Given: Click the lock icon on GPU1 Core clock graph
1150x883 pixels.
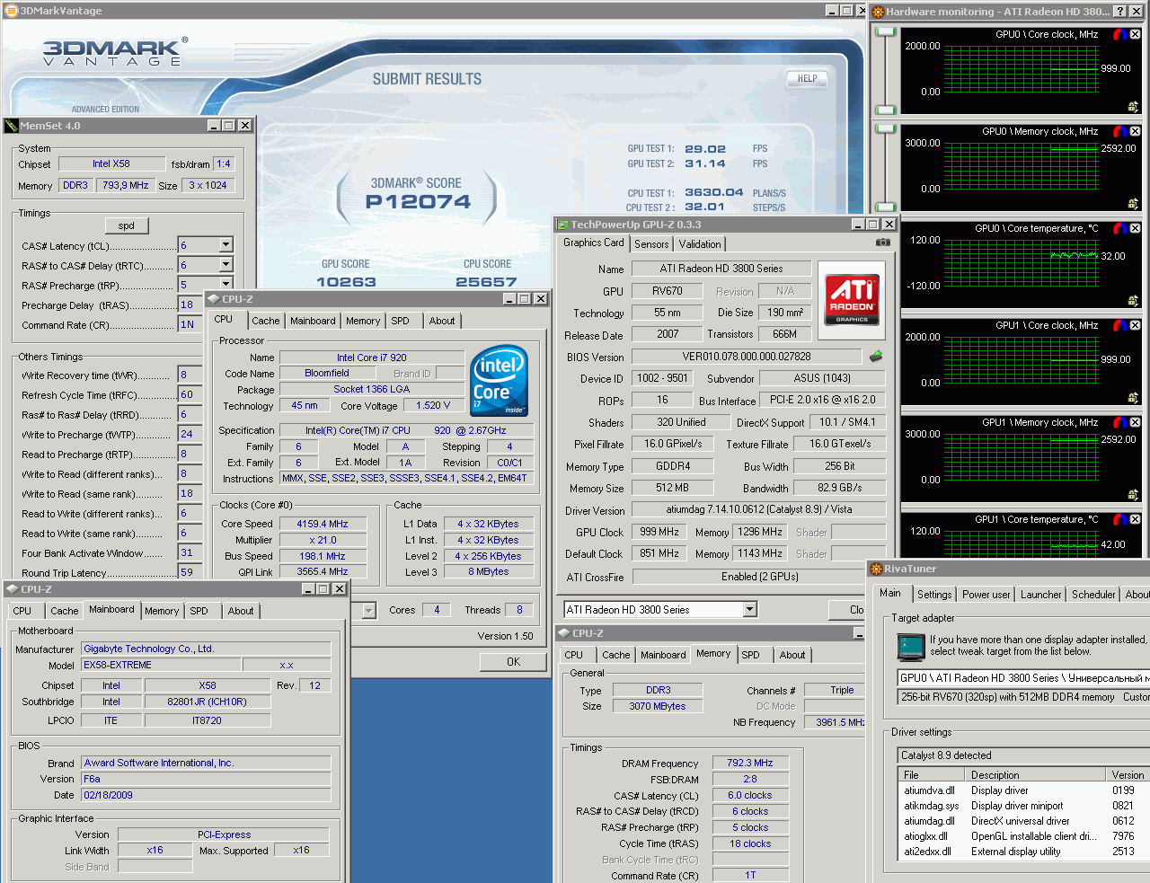Looking at the screenshot, I should [x=1134, y=398].
